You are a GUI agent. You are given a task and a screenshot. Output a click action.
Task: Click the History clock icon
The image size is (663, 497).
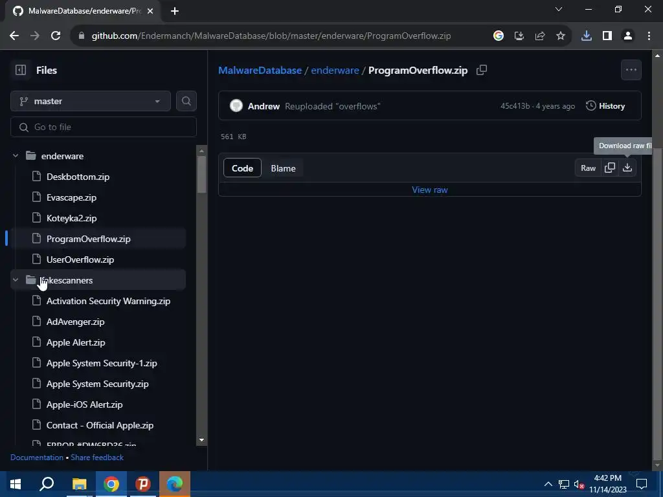coord(590,105)
